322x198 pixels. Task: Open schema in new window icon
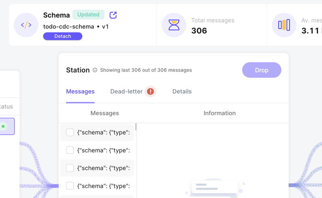tap(114, 15)
